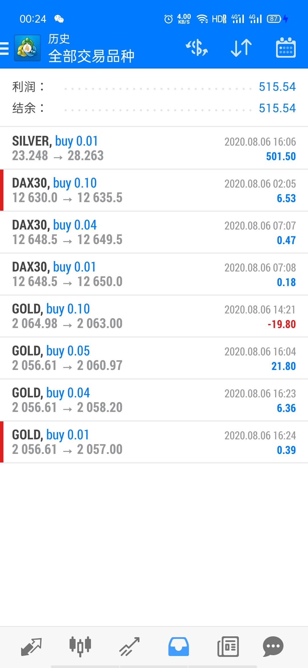This screenshot has width=308, height=668.
Task: Go to the Trade tab
Action: point(129,646)
